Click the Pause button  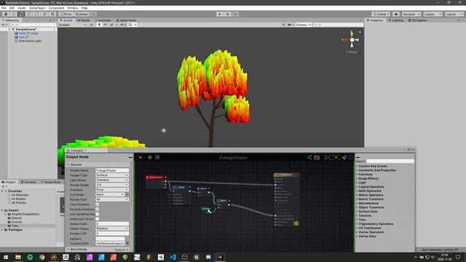[227, 14]
